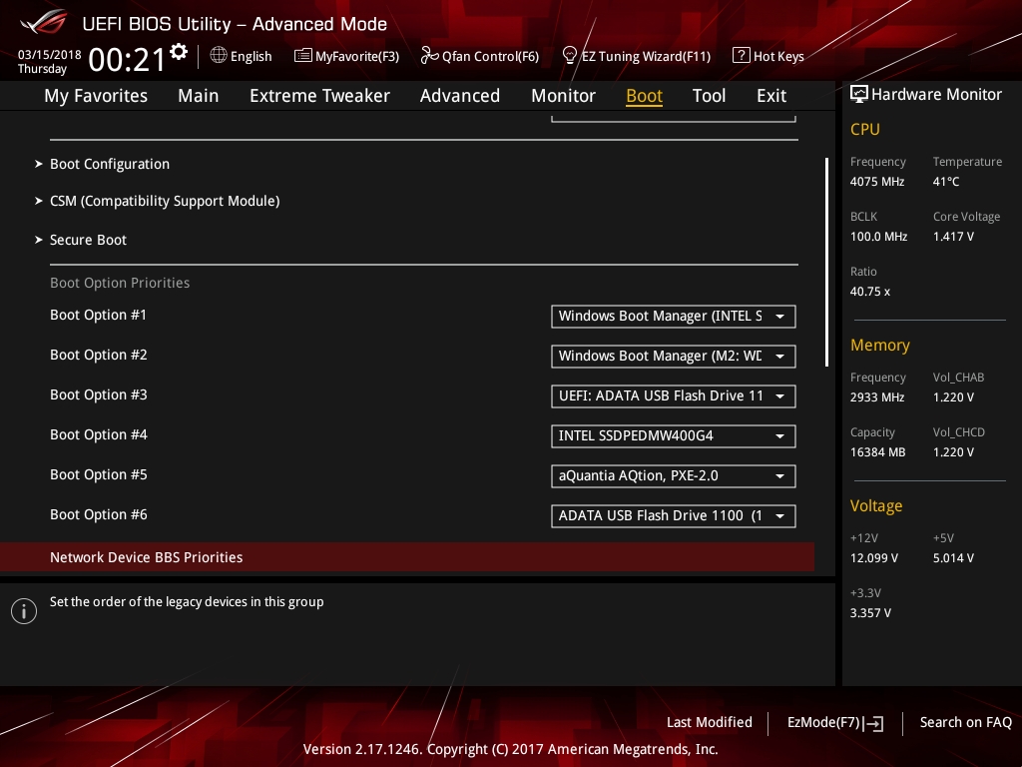Click BCLK value 100.0 MHz
This screenshot has height=767, width=1022.
[x=878, y=237]
